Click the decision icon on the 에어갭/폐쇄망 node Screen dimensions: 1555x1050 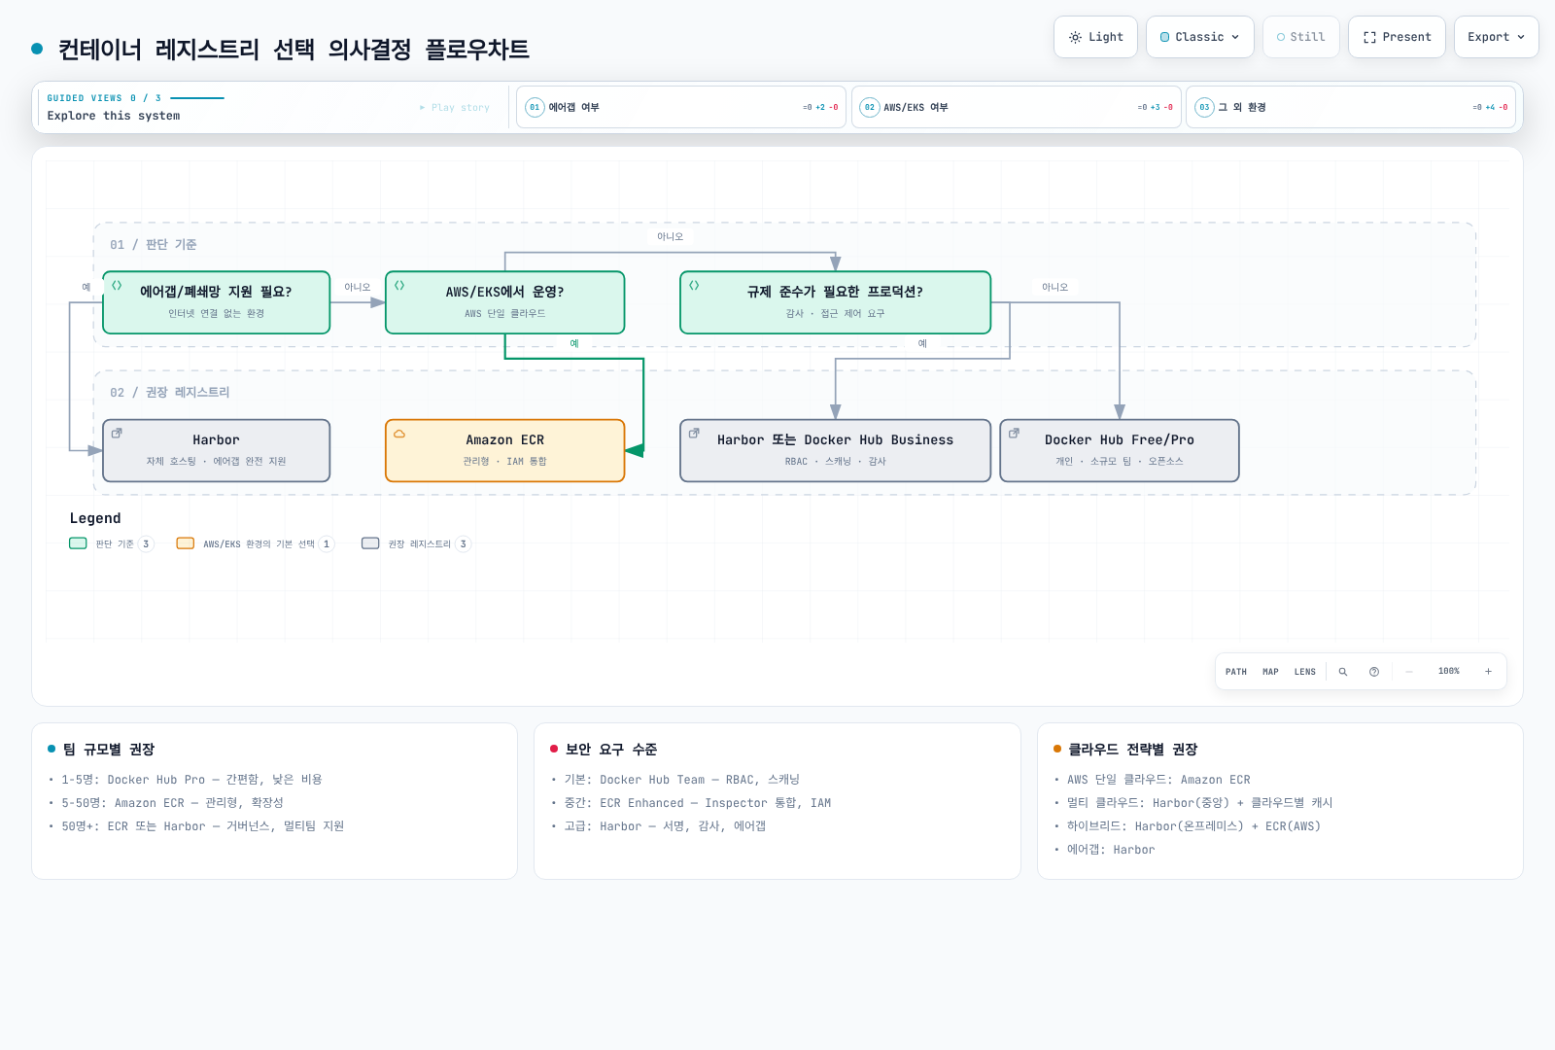point(117,286)
